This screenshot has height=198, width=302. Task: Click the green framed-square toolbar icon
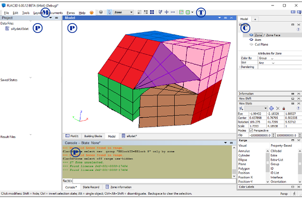[188, 12]
